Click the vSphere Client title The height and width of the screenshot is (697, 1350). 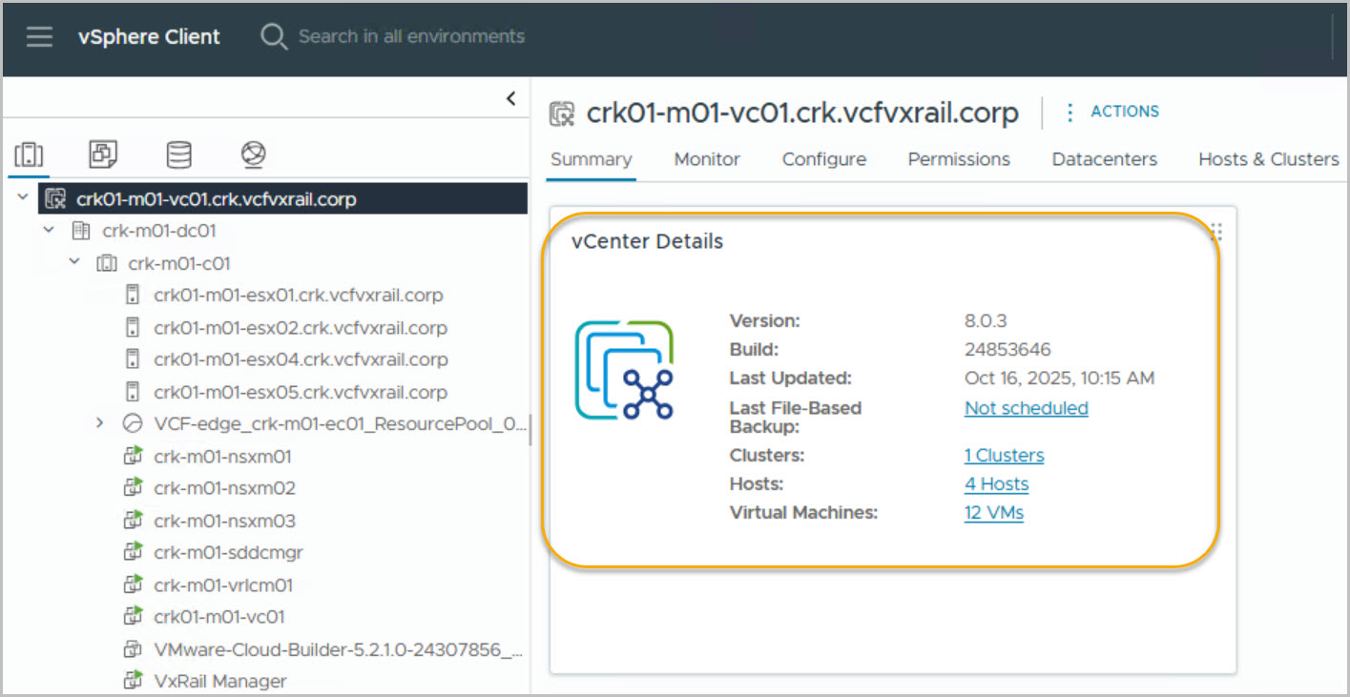coord(149,37)
